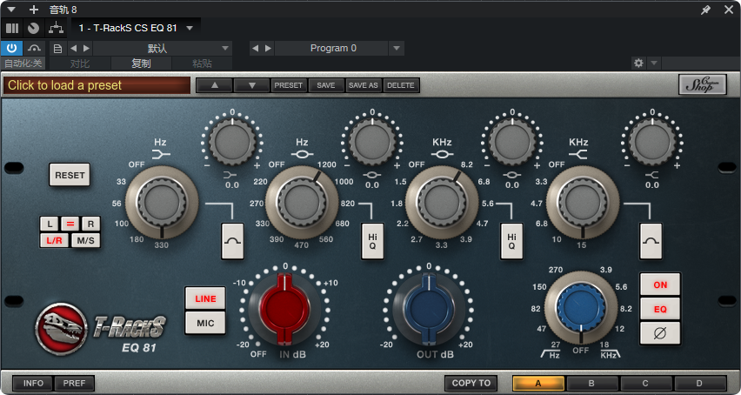Open the gear settings icon
Screen dimensions: 741x395
(x=638, y=63)
